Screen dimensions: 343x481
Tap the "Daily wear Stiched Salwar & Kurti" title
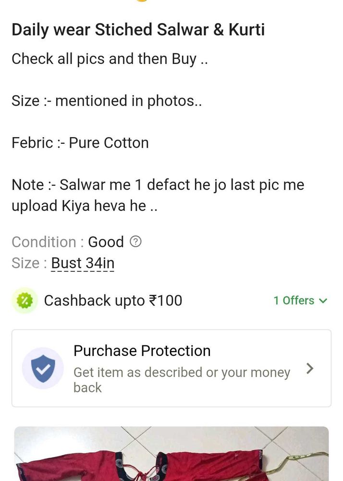[x=138, y=30]
